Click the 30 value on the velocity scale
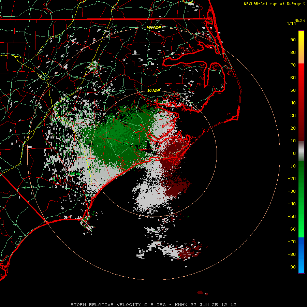This screenshot has height=307, width=307. click(293, 116)
